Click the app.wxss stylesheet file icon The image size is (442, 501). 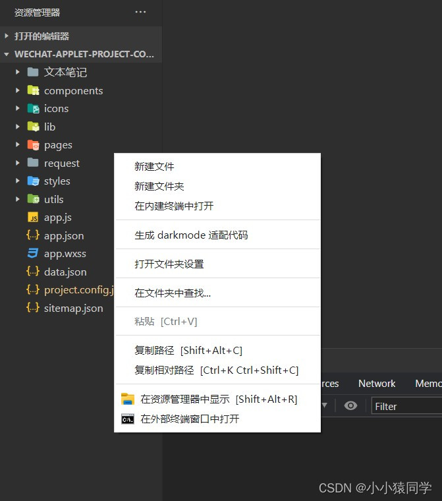coord(33,254)
